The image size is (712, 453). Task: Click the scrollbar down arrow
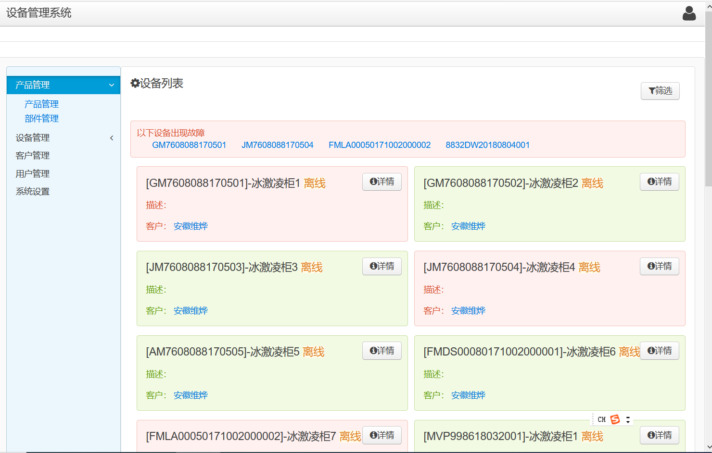point(708,447)
